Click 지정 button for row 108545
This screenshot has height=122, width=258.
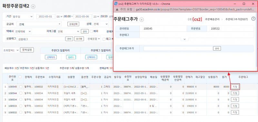tap(235, 86)
